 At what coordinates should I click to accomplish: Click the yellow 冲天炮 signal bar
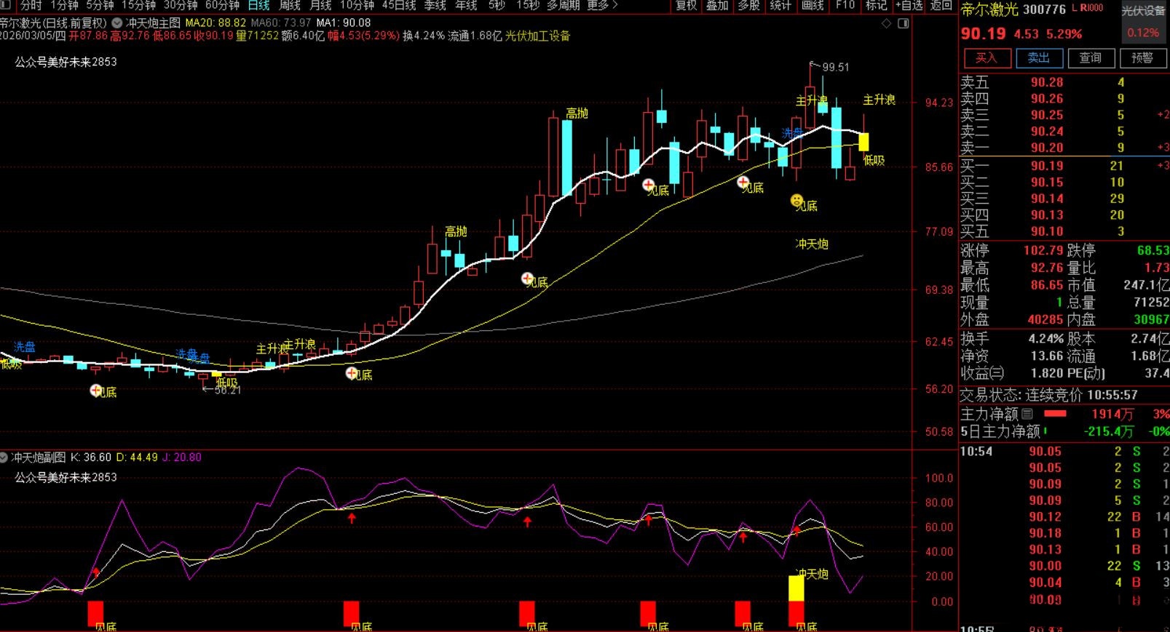click(x=797, y=588)
